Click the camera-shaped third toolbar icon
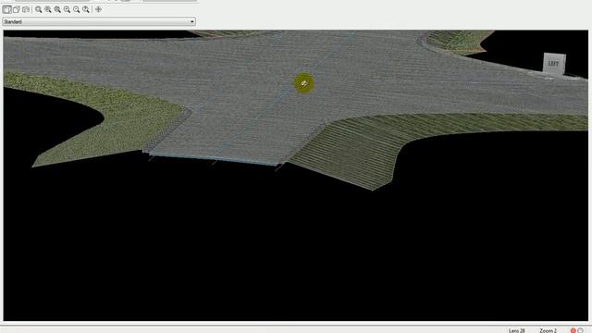The width and height of the screenshot is (592, 333). point(26,9)
